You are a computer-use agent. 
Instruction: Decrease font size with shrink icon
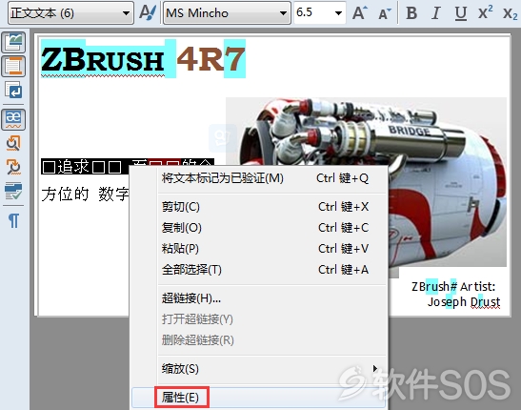(385, 13)
